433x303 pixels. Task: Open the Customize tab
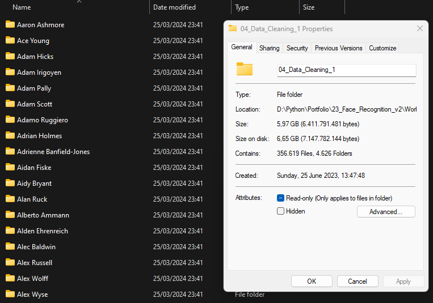point(382,48)
